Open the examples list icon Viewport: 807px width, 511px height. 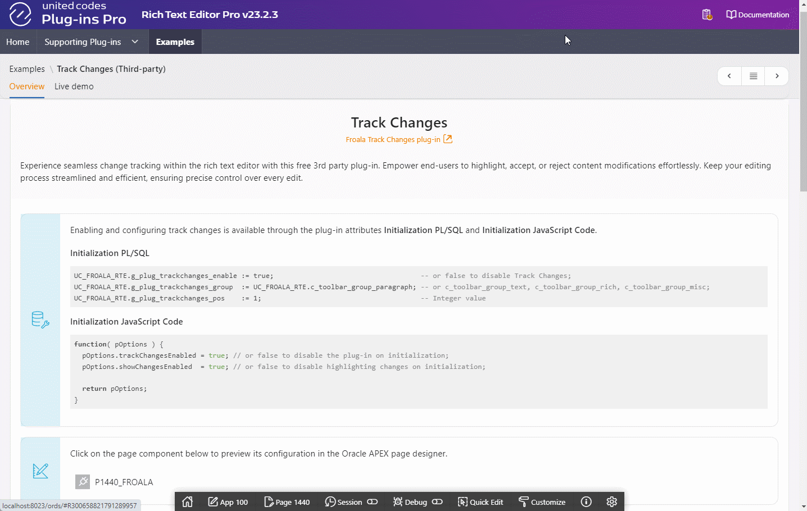(753, 76)
